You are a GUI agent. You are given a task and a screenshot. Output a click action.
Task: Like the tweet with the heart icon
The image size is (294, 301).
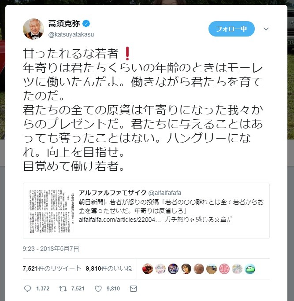[98, 289]
